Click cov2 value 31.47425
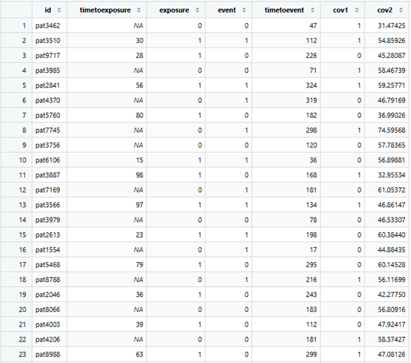411x363 pixels. (392, 26)
